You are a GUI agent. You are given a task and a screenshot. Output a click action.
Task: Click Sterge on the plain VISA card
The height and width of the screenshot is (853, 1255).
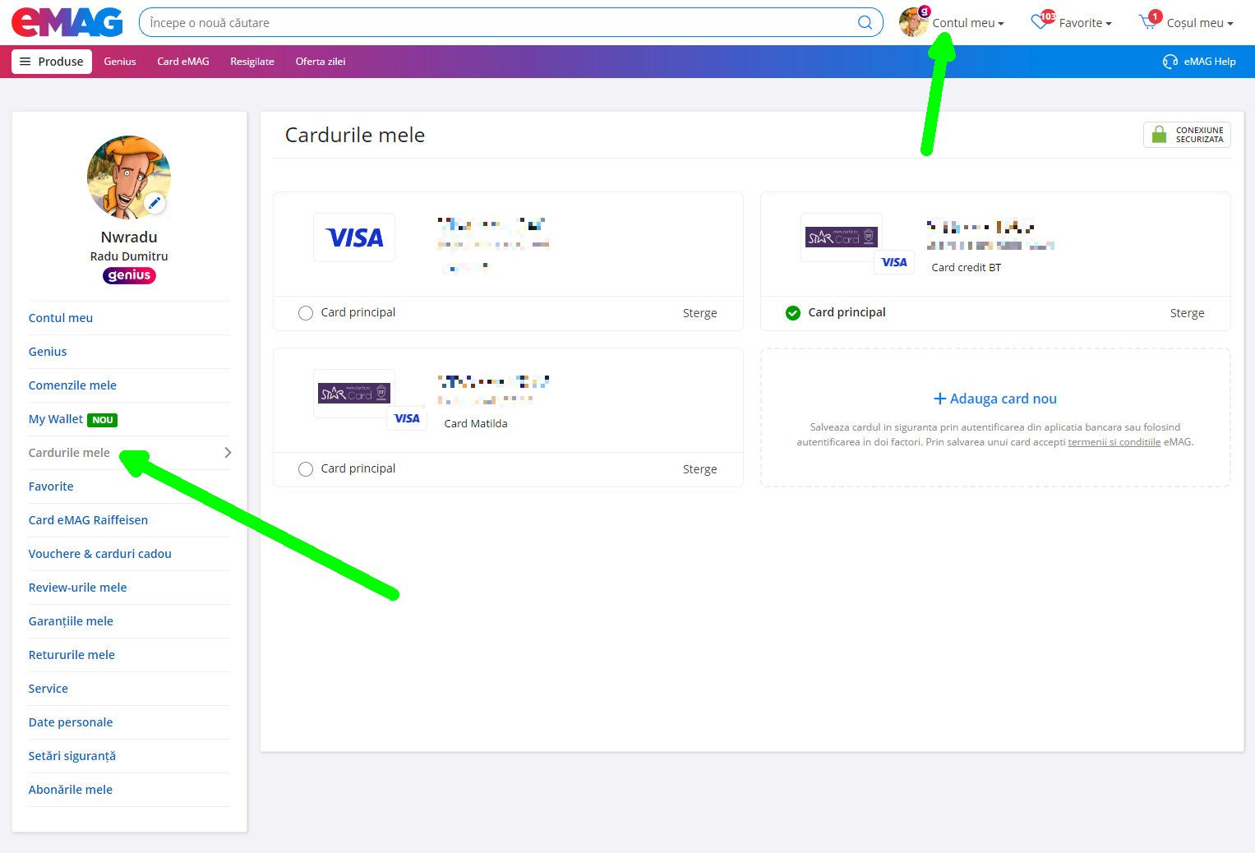(x=700, y=313)
